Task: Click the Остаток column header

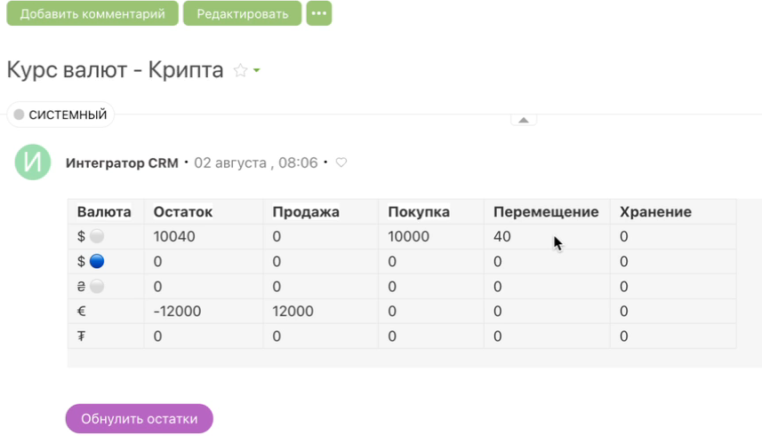Action: [182, 212]
